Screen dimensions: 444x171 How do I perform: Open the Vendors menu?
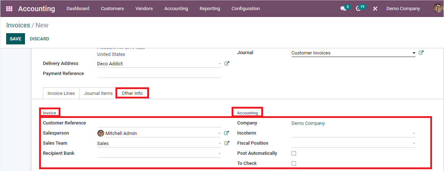point(144,9)
